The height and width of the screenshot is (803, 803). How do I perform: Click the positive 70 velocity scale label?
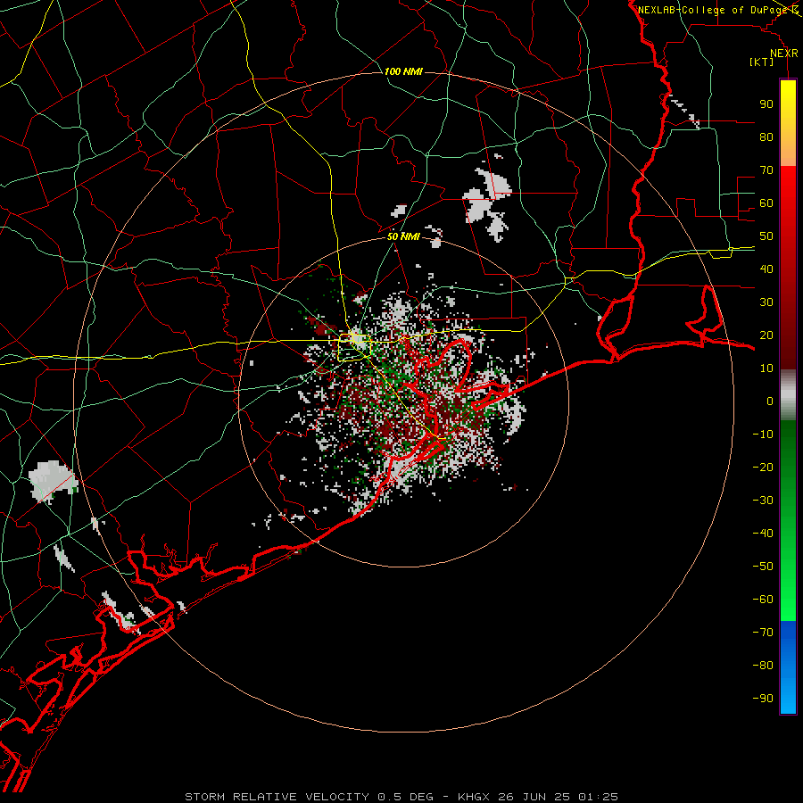click(x=766, y=170)
